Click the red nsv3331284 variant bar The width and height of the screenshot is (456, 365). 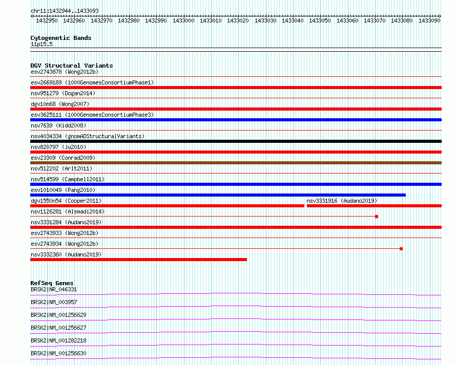pos(236,227)
